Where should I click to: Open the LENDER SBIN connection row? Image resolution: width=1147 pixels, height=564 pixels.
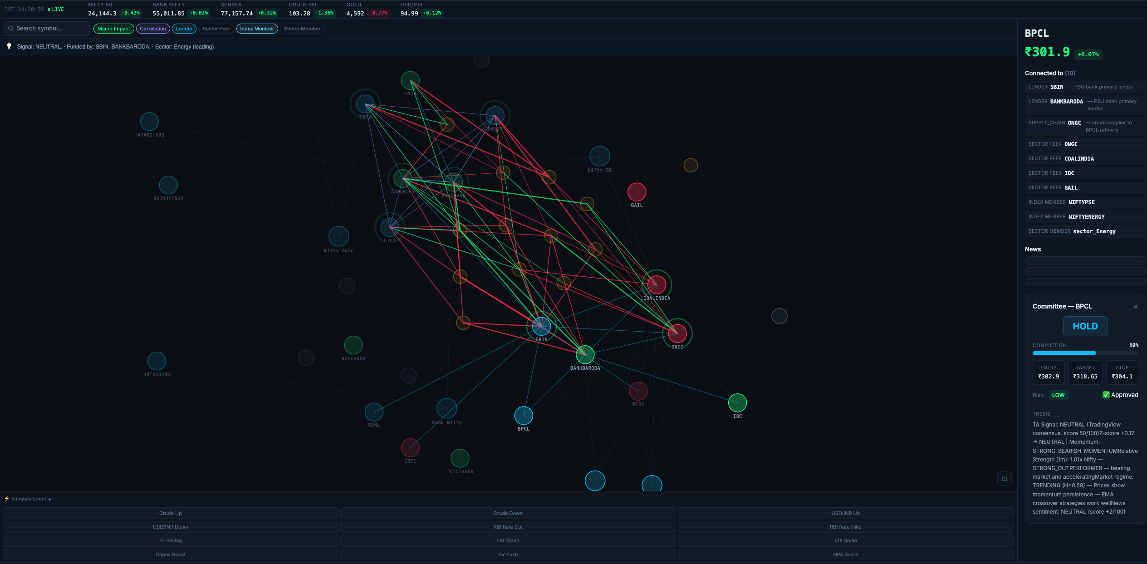coord(1085,87)
